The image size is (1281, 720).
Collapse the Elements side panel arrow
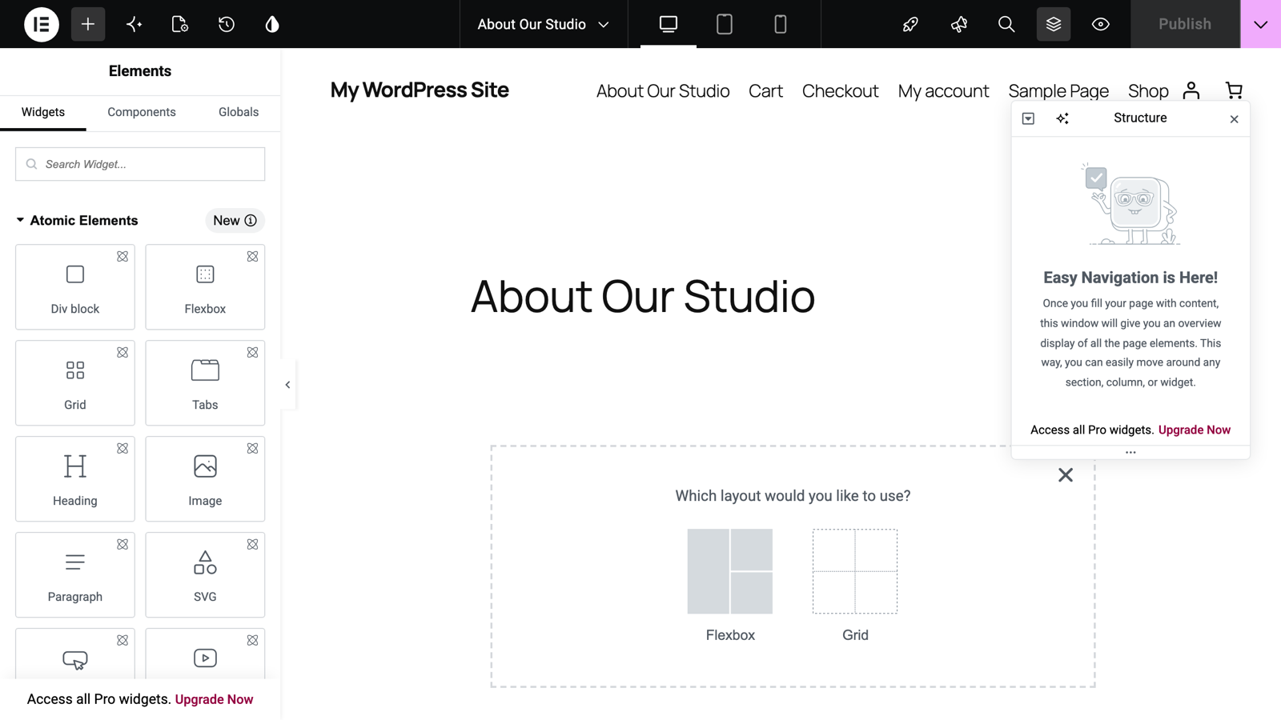pyautogui.click(x=288, y=385)
